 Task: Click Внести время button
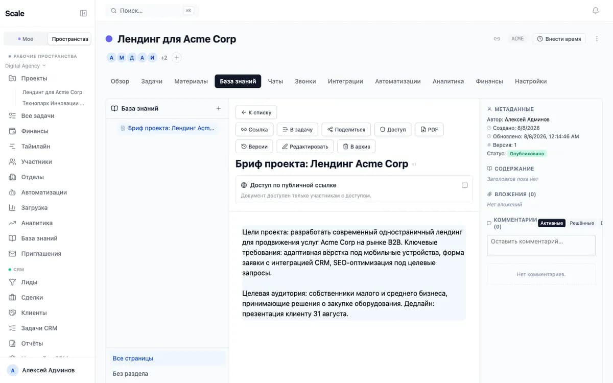(559, 39)
